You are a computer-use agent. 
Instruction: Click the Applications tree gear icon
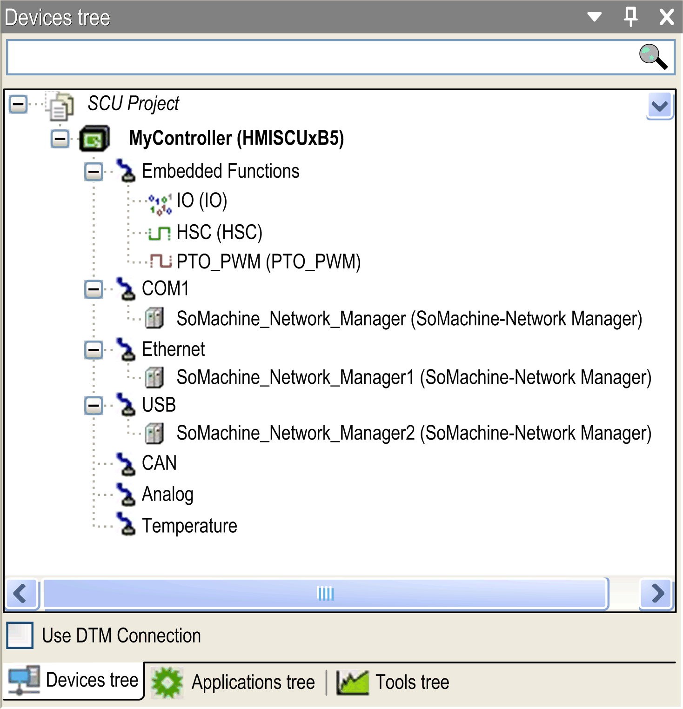tap(167, 682)
